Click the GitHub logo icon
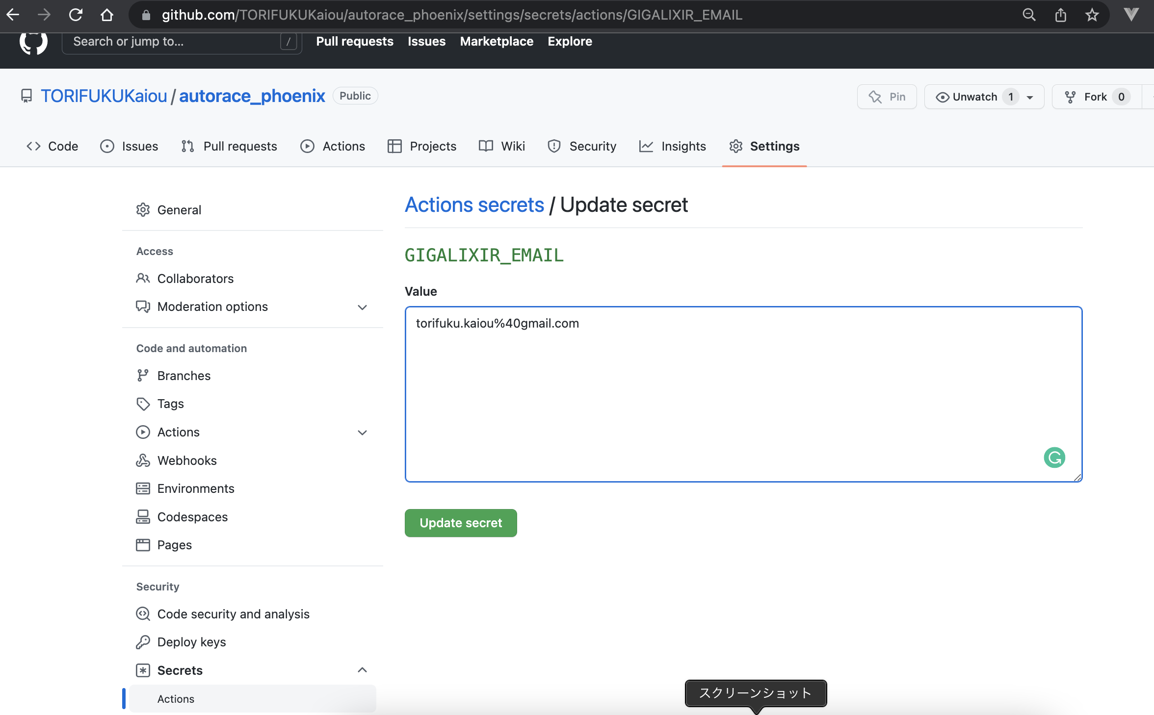Viewport: 1154px width, 715px height. [x=33, y=43]
